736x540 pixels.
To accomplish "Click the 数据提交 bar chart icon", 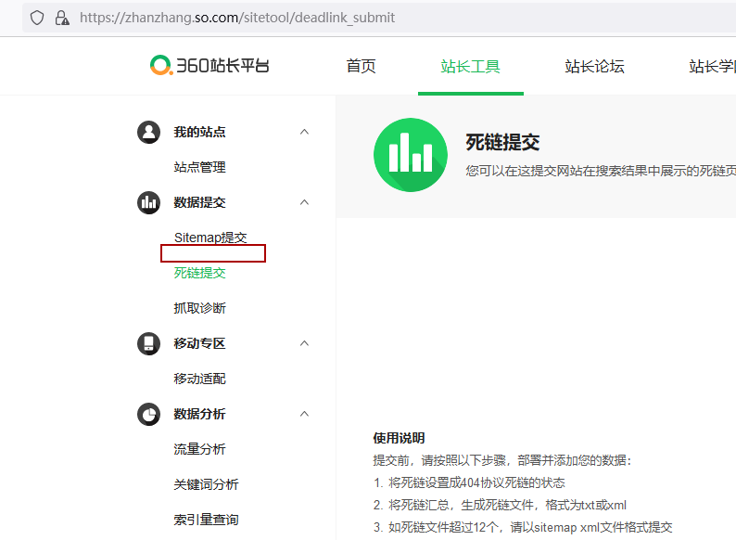I will 148,202.
